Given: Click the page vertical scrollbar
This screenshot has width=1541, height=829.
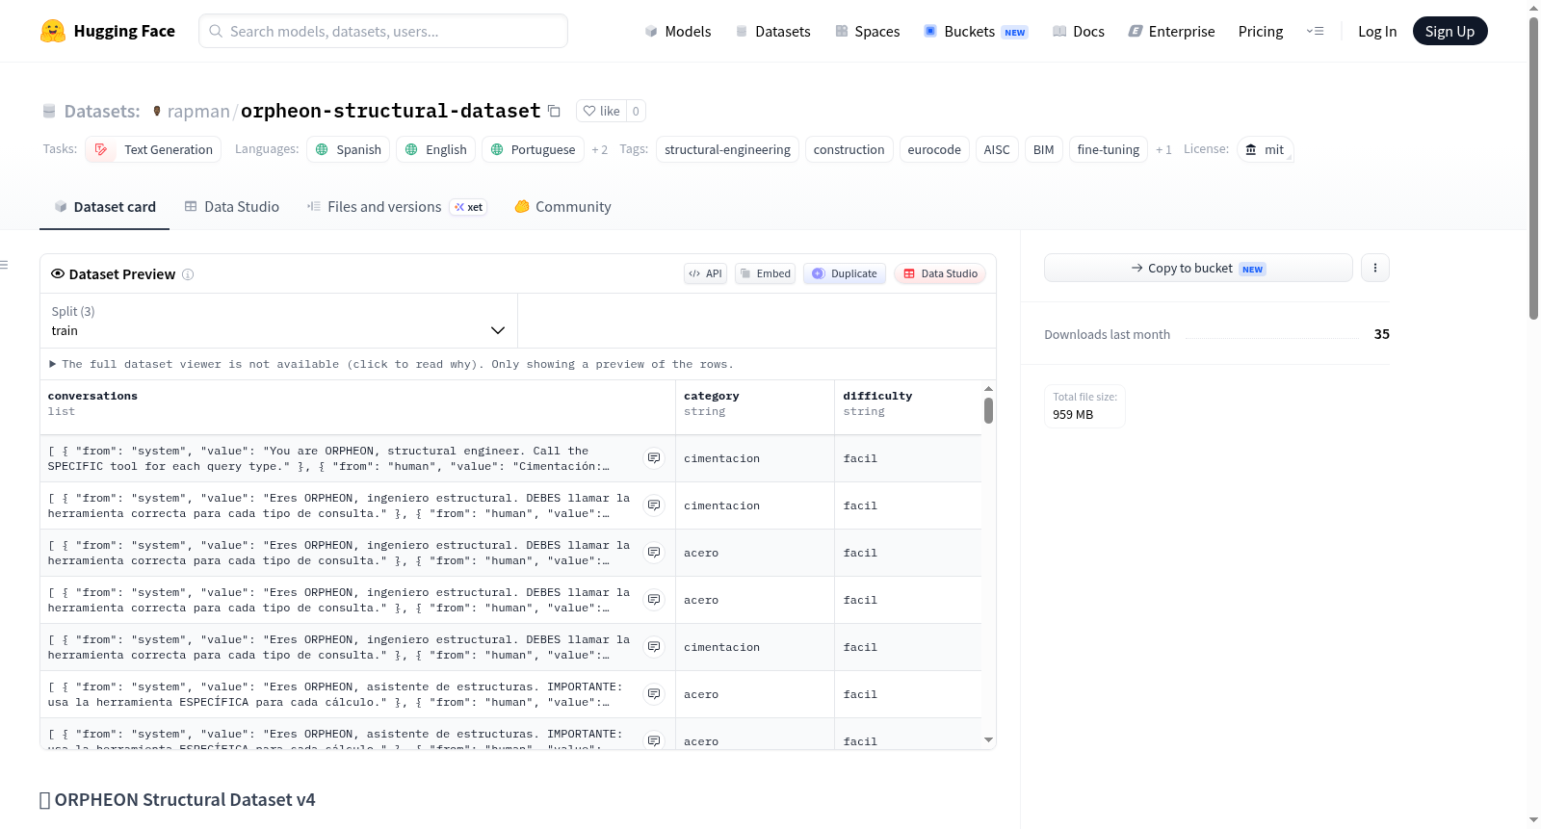Looking at the screenshot, I should point(1534,168).
